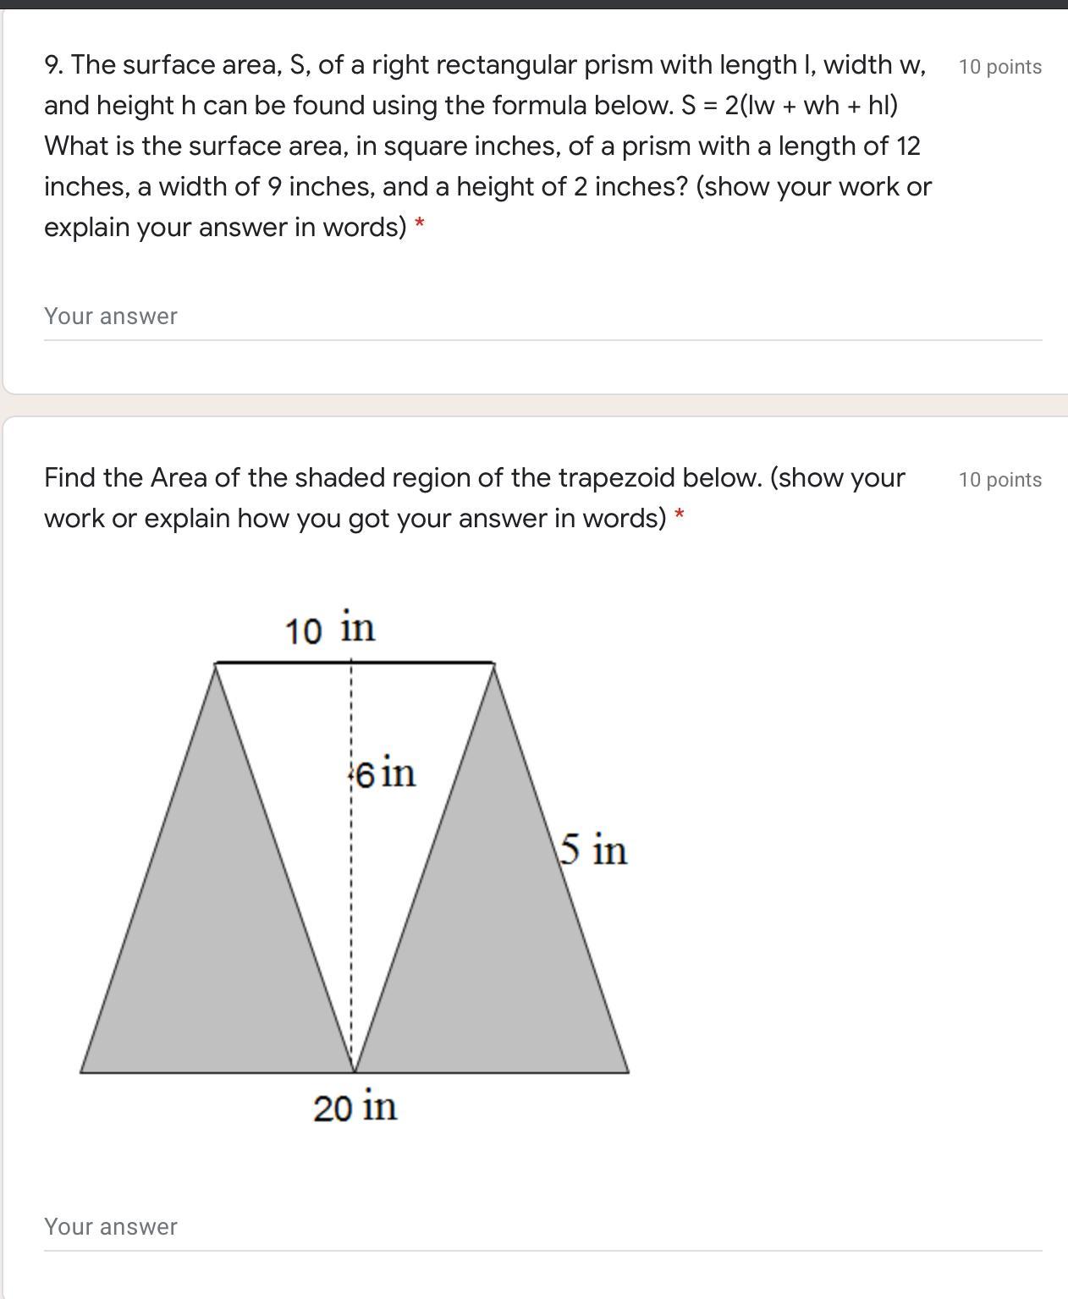
Task: Click the '10 points' label on question 9
Action: [1000, 67]
